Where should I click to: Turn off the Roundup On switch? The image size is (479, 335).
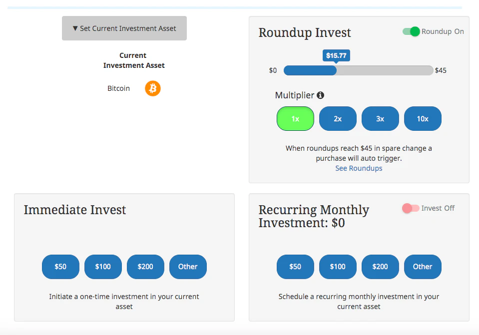[411, 31]
